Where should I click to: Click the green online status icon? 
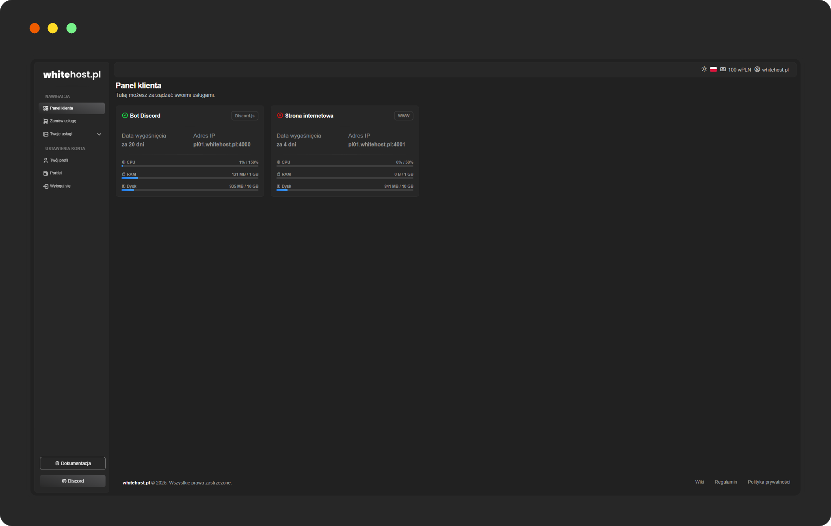[125, 115]
